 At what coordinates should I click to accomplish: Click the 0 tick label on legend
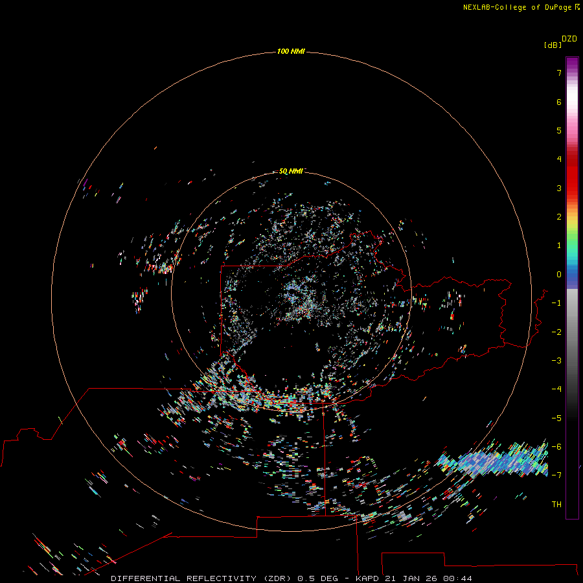pos(559,275)
